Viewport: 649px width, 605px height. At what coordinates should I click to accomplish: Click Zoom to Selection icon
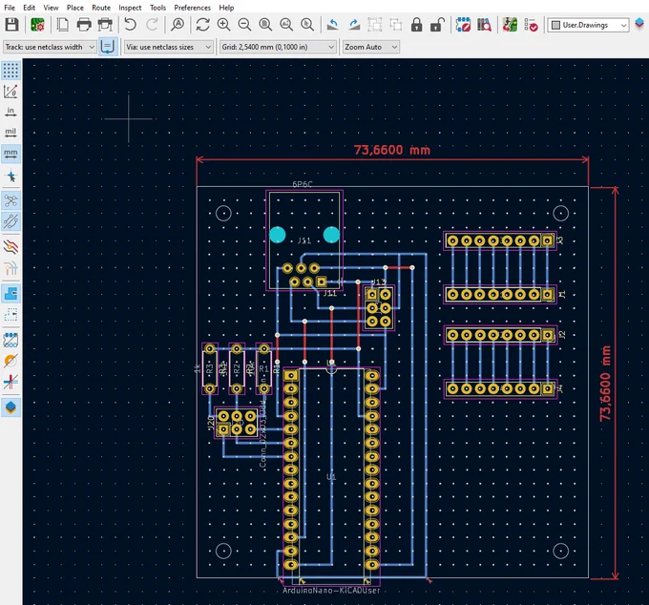pos(307,25)
